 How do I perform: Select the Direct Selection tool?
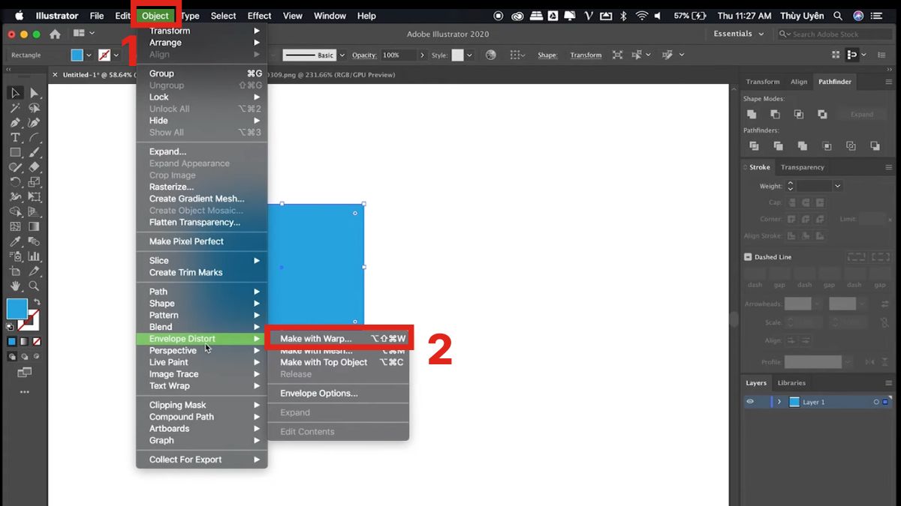click(x=35, y=93)
